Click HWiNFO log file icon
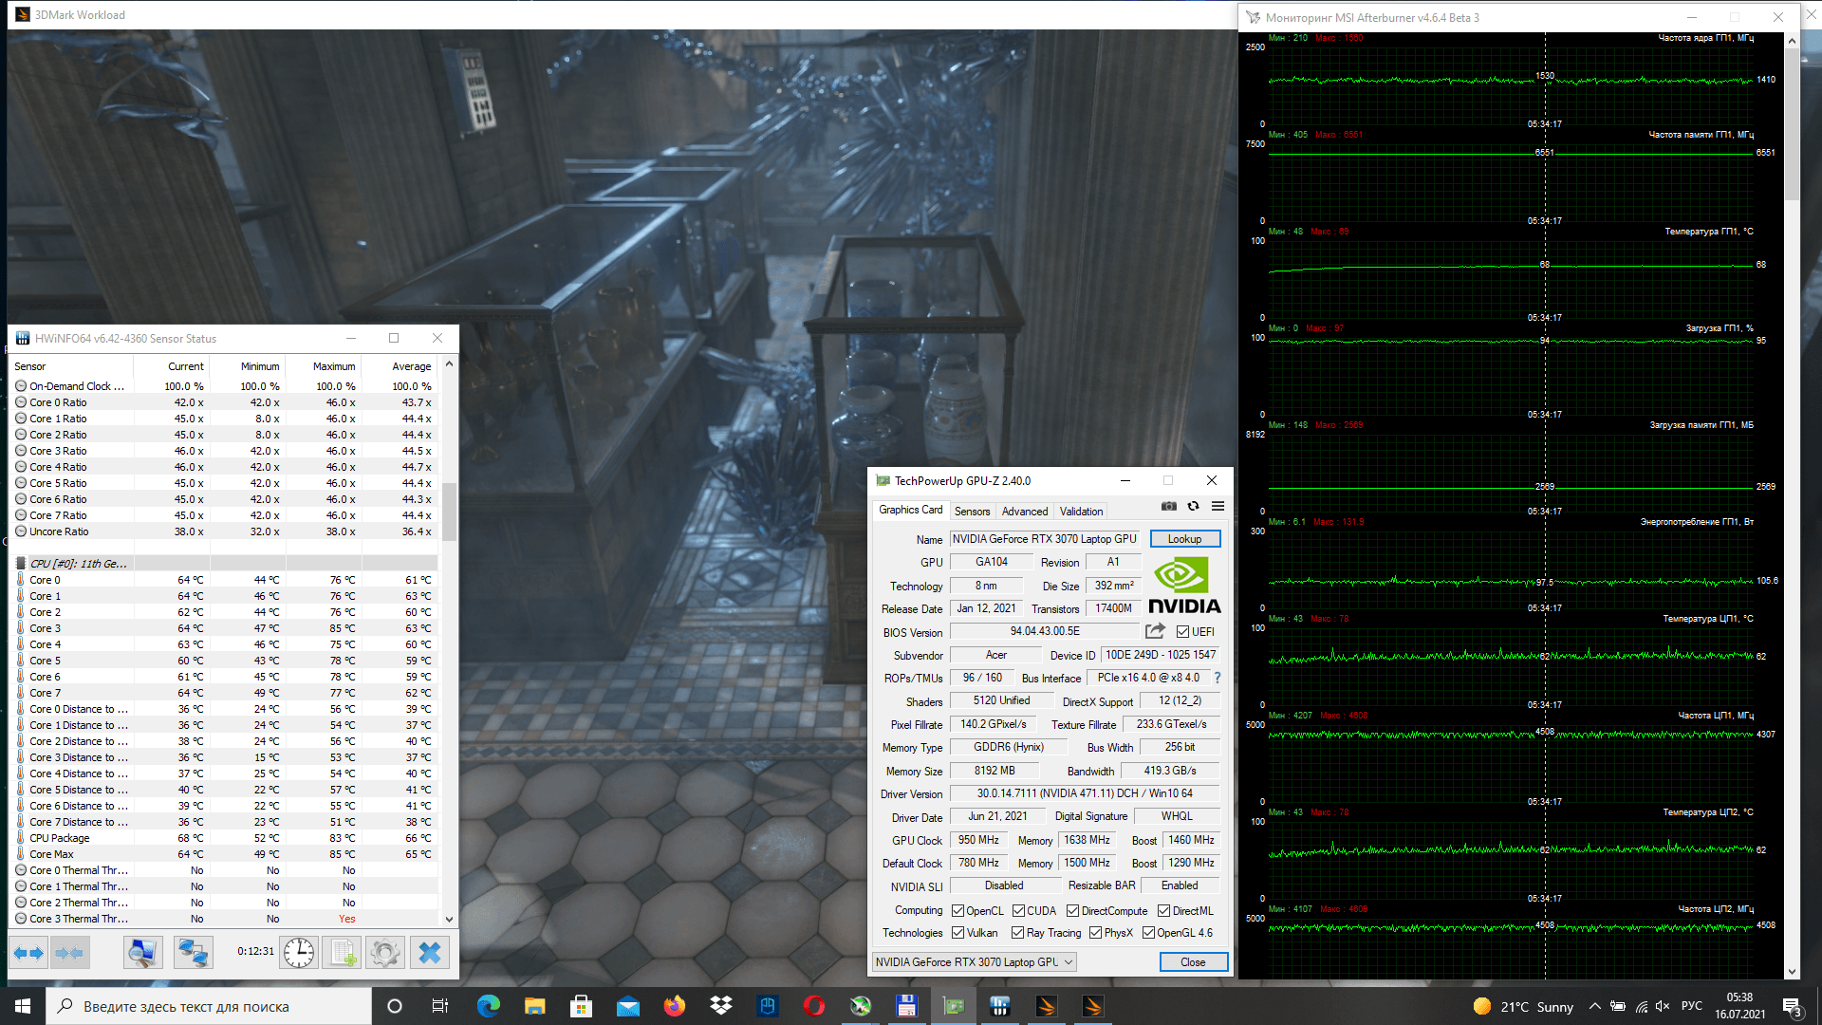This screenshot has height=1025, width=1822. click(342, 952)
